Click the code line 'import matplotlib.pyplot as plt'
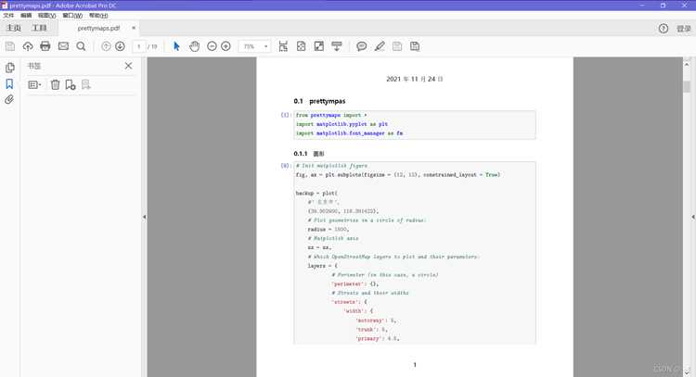Screen dimensions: 696x377 342,124
